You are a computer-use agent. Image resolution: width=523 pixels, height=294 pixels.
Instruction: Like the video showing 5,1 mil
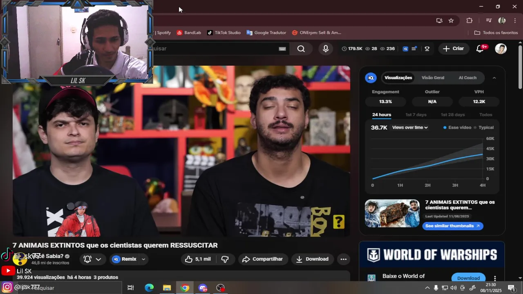click(x=198, y=259)
